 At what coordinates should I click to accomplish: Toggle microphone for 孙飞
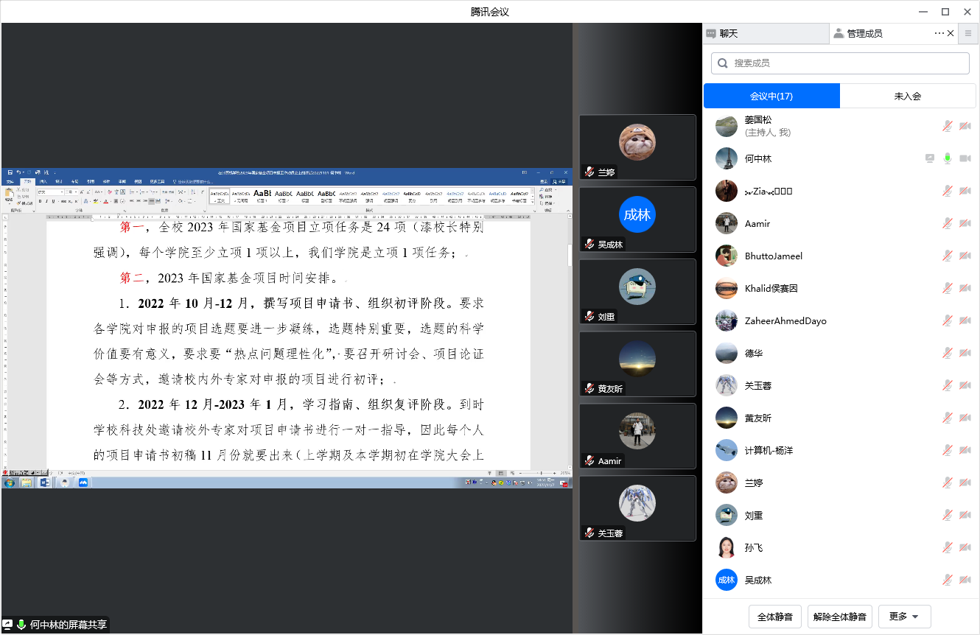point(948,548)
